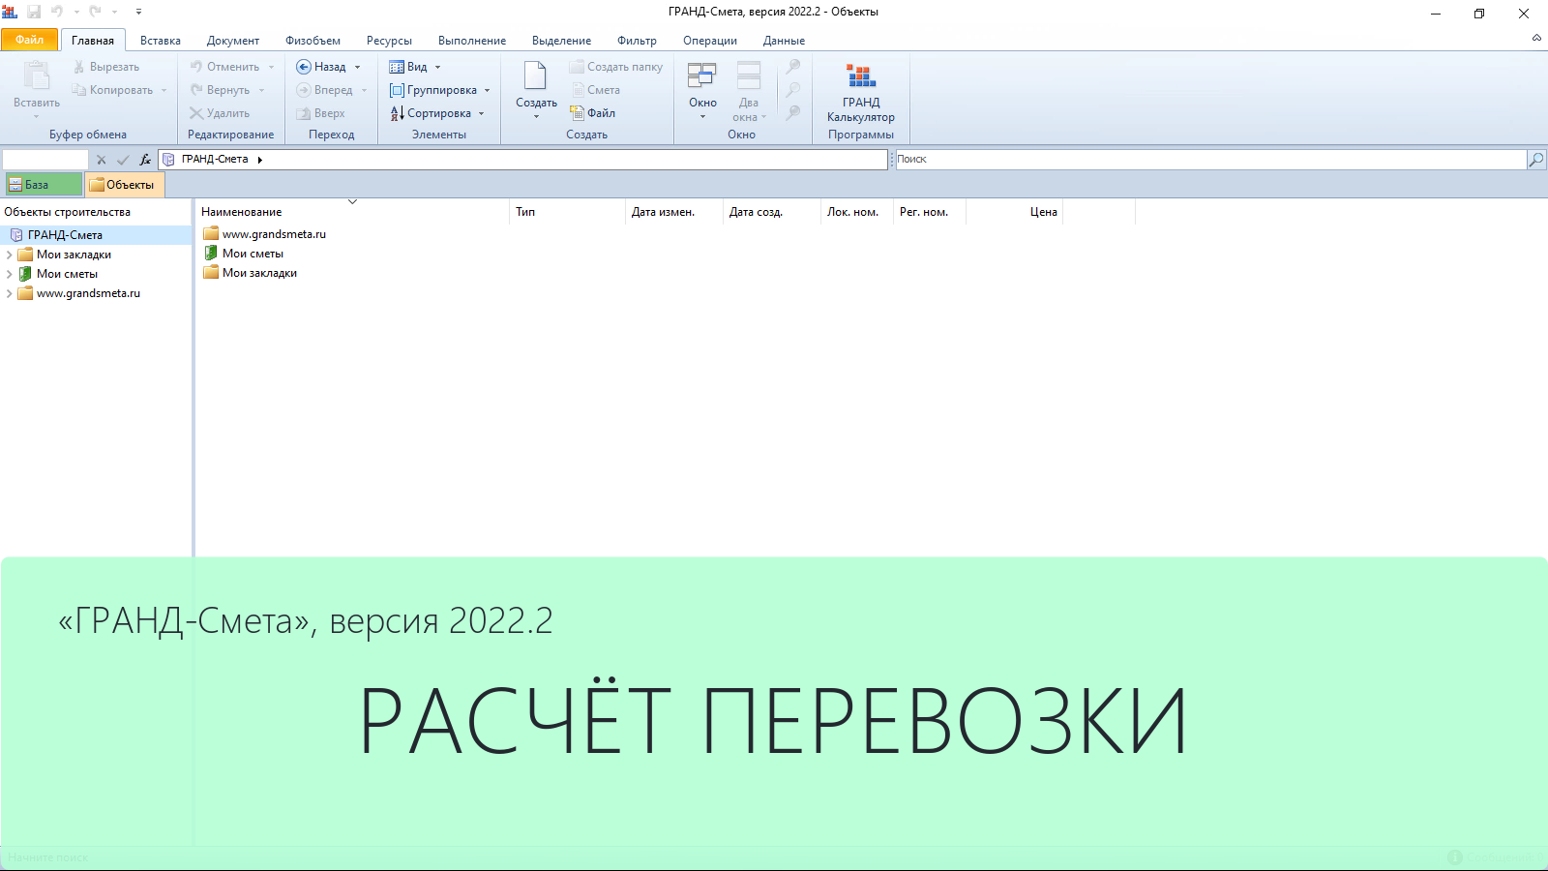Click the Создать папку button
1548x871 pixels.
tap(616, 67)
